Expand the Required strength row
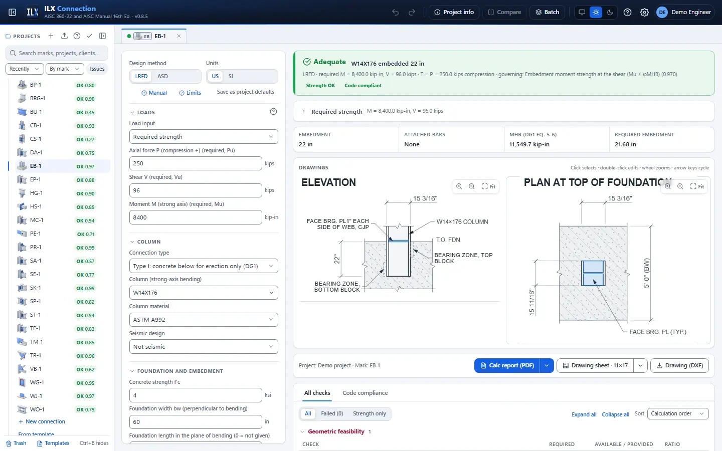Viewport: 722px width, 451px height. click(x=504, y=111)
